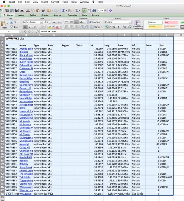
Task: Open the Woodstock hyperlink
Action: pos(25,194)
